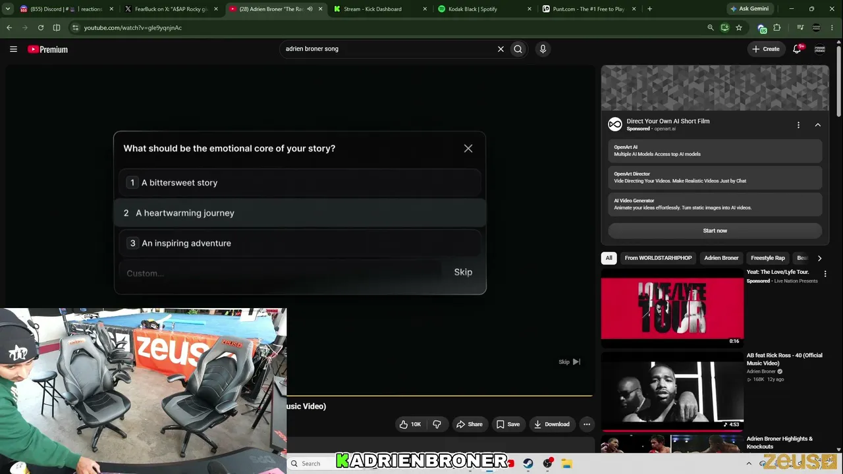
Task: Share the video
Action: (x=470, y=425)
